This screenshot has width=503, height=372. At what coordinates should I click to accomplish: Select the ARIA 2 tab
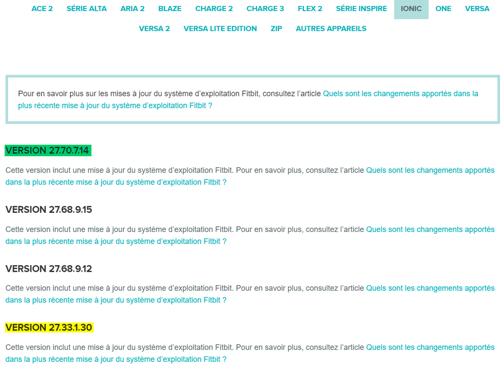(132, 9)
